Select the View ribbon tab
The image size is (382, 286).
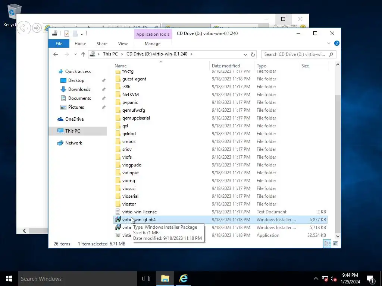click(x=123, y=44)
